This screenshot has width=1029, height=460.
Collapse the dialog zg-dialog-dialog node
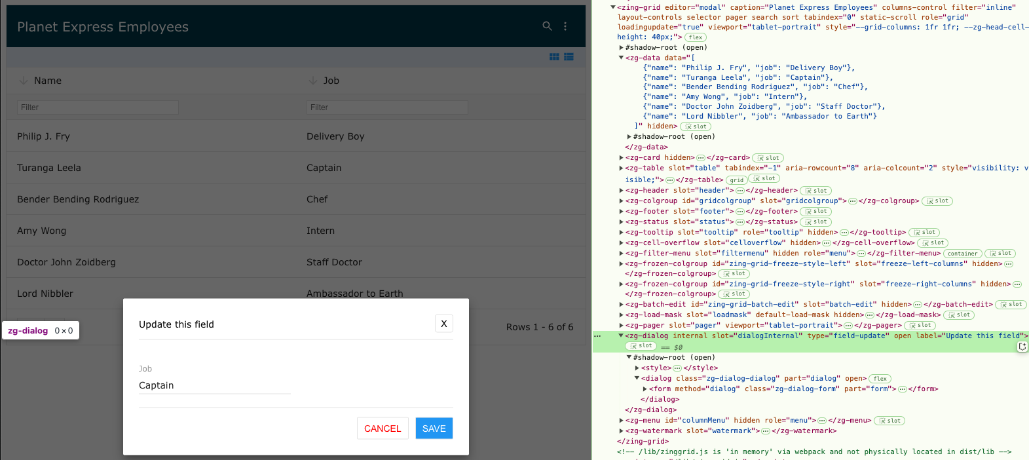[637, 379]
